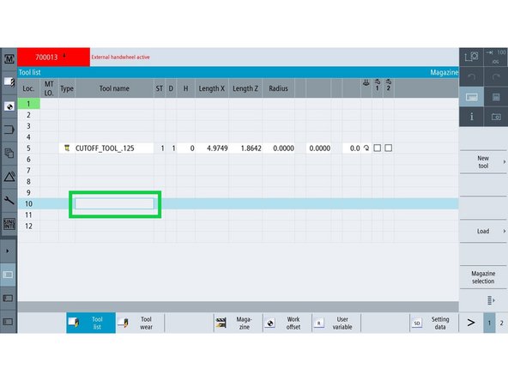Select the bottom screen layout icon

[8, 322]
